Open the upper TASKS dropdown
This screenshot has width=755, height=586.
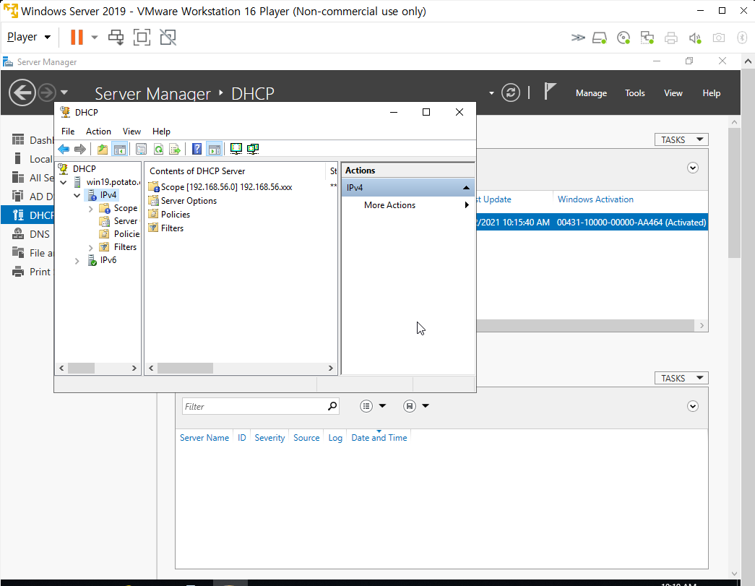pyautogui.click(x=681, y=139)
